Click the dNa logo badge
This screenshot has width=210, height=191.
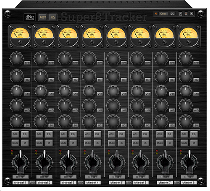coord(30,17)
